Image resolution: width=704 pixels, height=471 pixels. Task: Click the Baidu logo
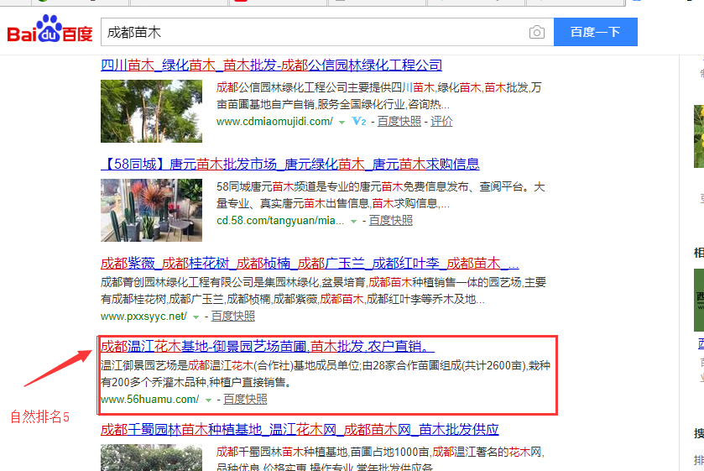click(50, 29)
